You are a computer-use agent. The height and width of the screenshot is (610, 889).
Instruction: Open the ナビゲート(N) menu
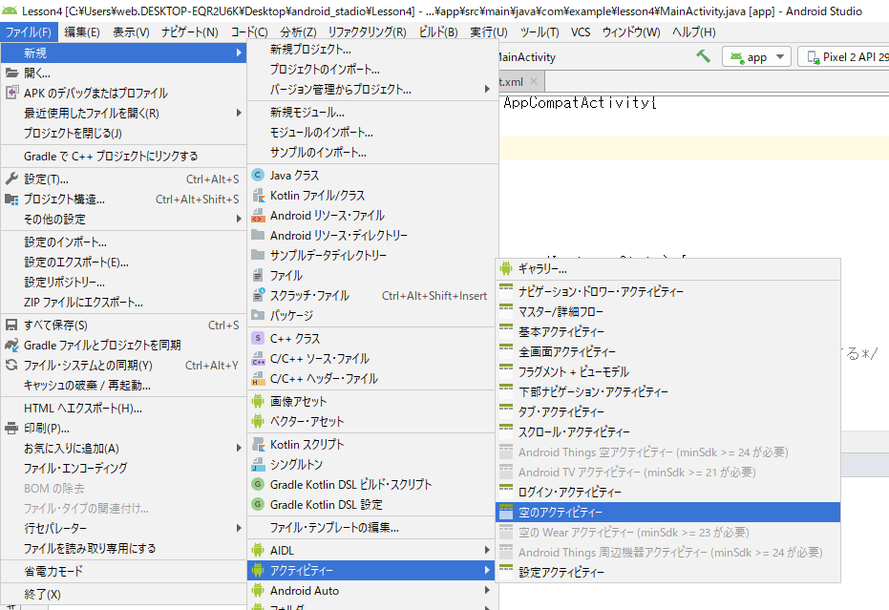[x=189, y=32]
